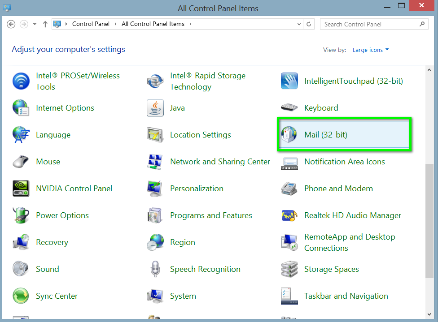This screenshot has width=438, height=322.
Task: Open the Programs and Features icon
Action: (155, 215)
